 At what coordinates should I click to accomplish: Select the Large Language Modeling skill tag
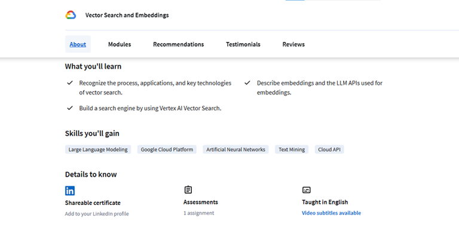pyautogui.click(x=98, y=149)
